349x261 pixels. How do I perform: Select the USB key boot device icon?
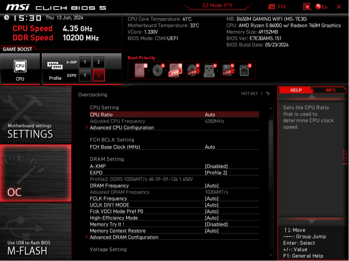tap(210, 71)
